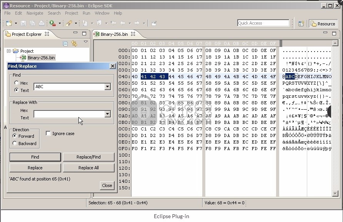The width and height of the screenshot is (343, 222).
Task: Open the Search flashlight toolbar icon
Action: point(69,23)
